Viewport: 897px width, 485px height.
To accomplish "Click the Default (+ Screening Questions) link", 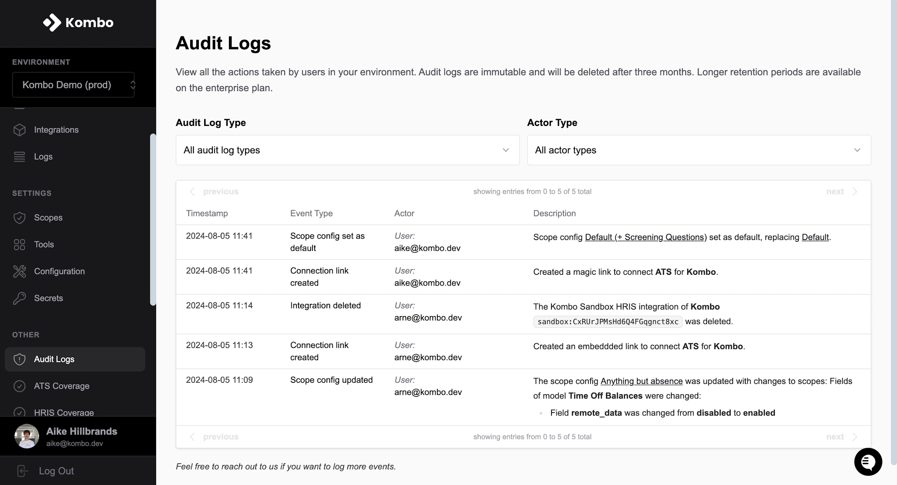I will [645, 237].
